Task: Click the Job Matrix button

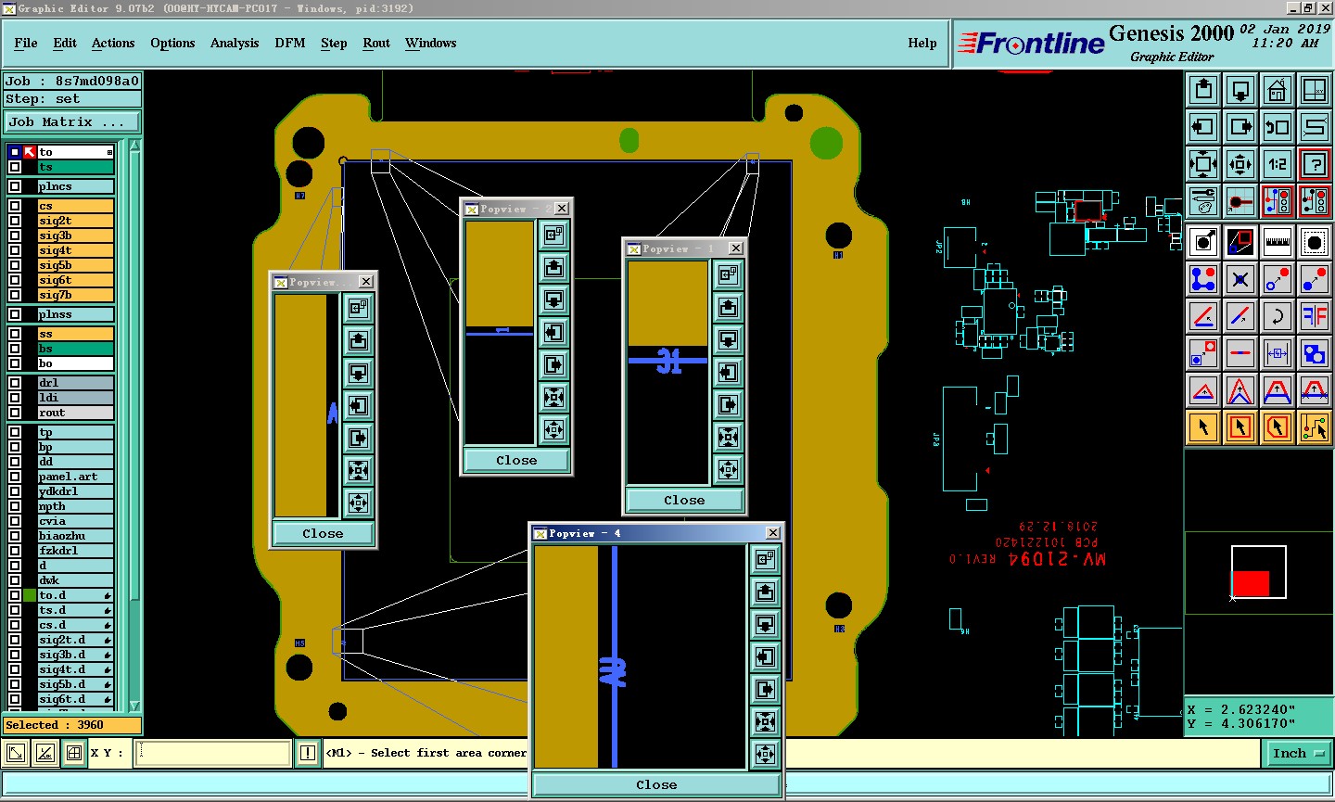Action: coord(72,121)
